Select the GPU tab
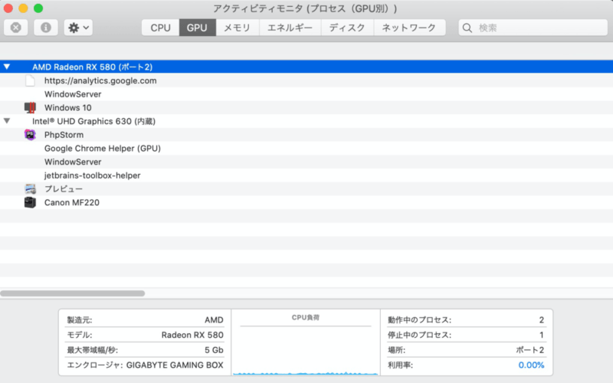613x383 pixels. pyautogui.click(x=197, y=28)
